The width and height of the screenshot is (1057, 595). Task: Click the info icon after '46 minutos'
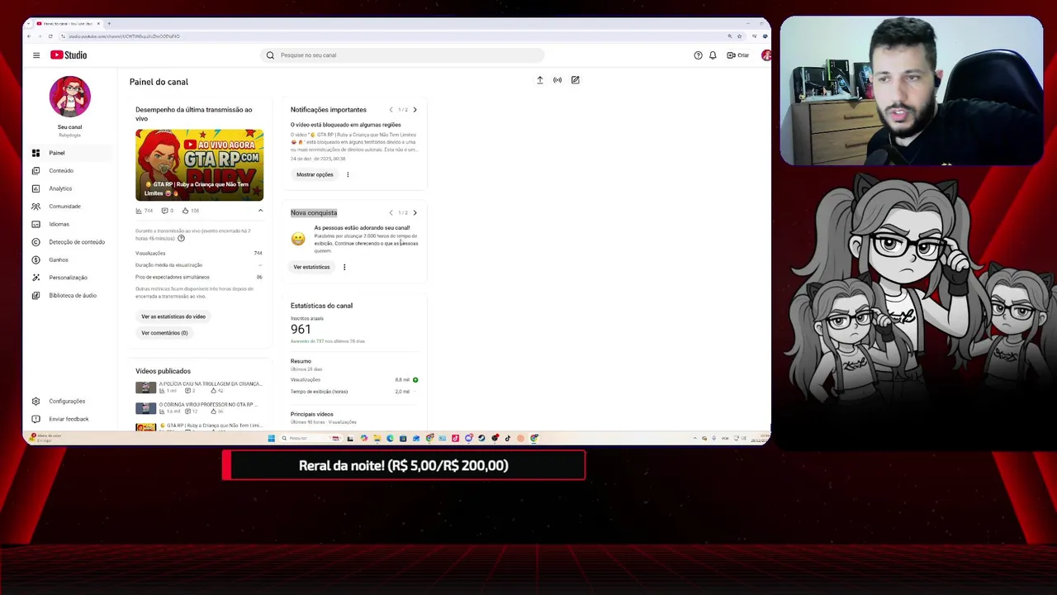coord(181,238)
